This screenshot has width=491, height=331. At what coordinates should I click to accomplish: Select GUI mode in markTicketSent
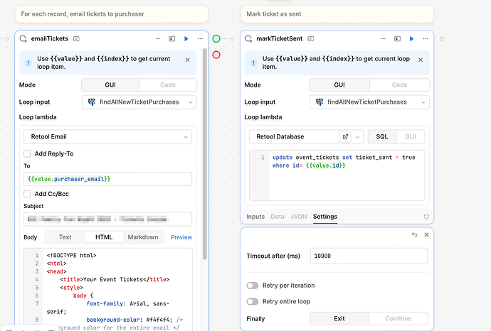(339, 85)
